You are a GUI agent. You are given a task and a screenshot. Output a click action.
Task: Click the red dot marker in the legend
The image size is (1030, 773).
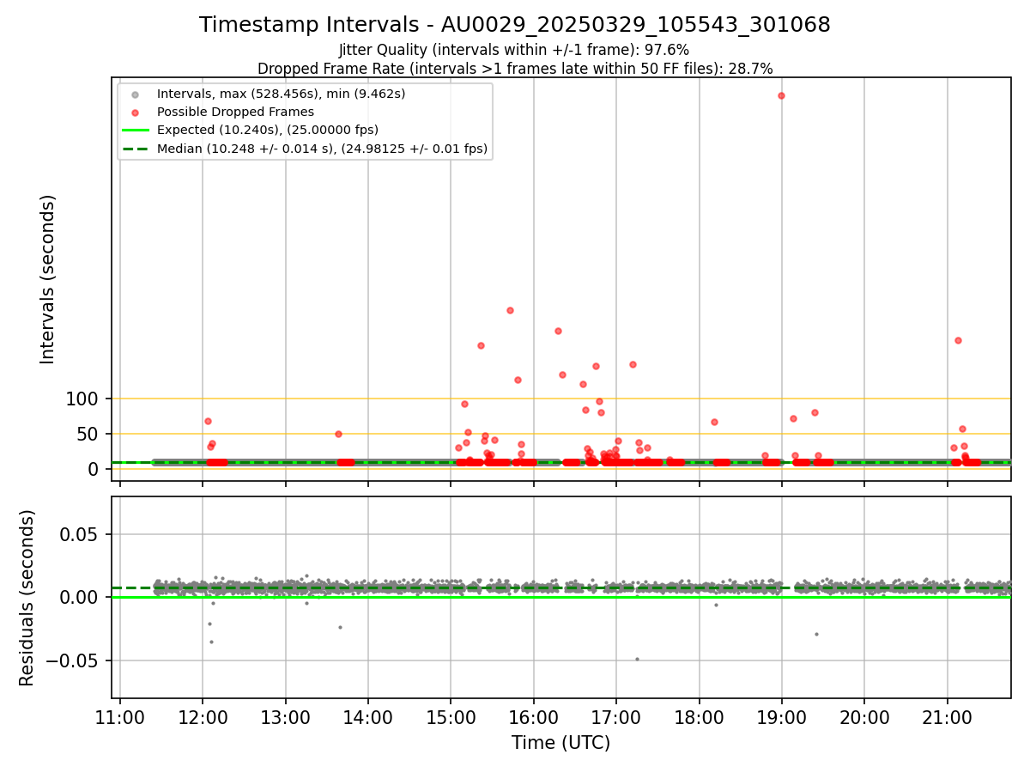tap(135, 112)
